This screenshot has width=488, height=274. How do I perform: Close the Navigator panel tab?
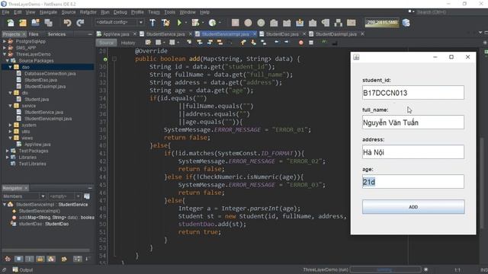pos(26,188)
